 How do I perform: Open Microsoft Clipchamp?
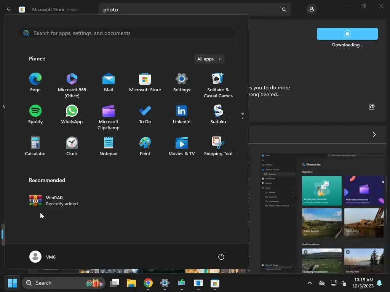[x=109, y=117]
